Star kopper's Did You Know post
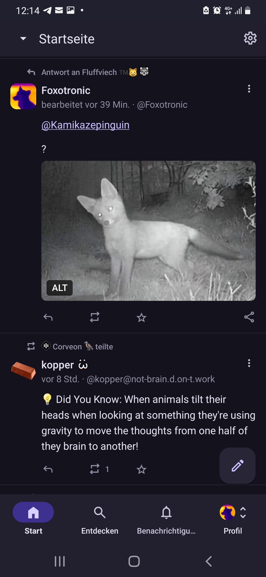Screen dimensions: 266x577 (141, 469)
